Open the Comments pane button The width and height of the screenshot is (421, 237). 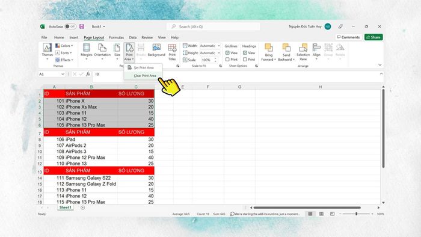click(x=348, y=37)
